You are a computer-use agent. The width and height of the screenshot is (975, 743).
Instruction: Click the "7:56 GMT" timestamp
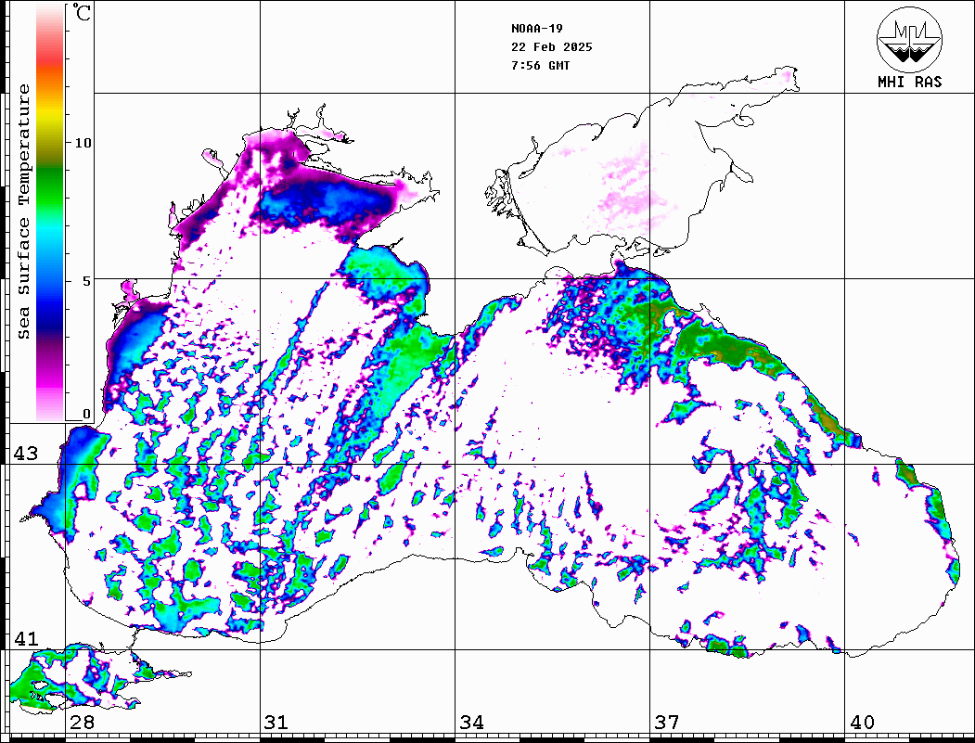[541, 66]
